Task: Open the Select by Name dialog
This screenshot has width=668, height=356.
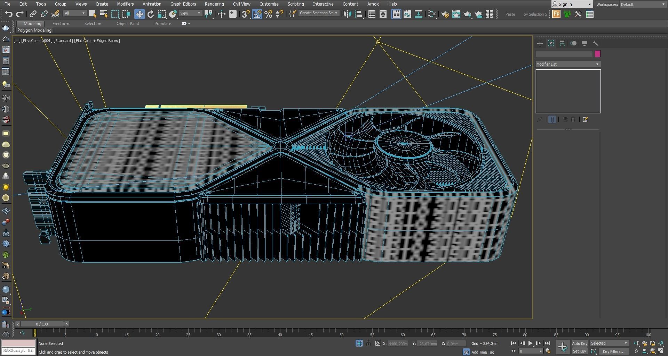Action: pos(104,14)
